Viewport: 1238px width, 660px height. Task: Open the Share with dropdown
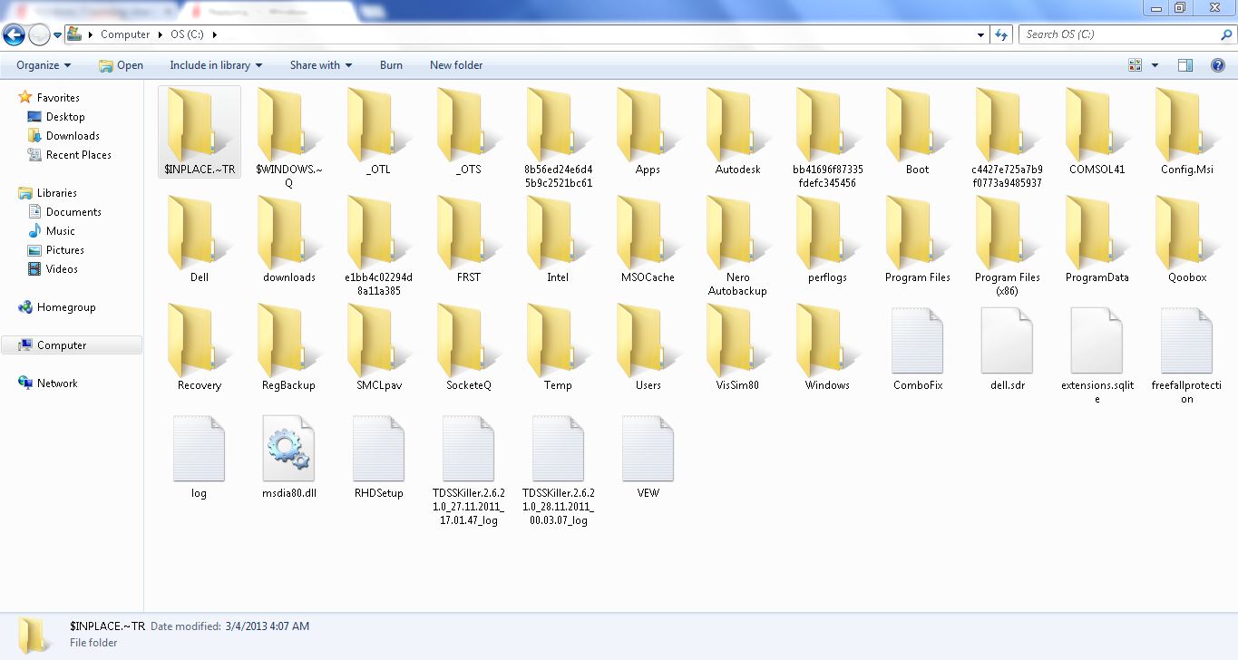pos(321,65)
